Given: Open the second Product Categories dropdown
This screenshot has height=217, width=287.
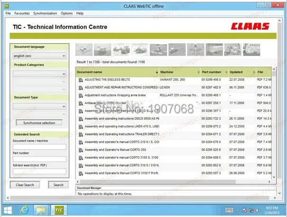Looking at the screenshot, I should pyautogui.click(x=39, y=82).
